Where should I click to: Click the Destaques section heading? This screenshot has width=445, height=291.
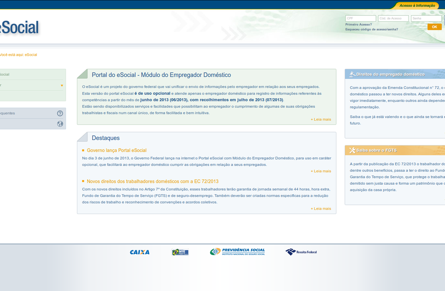(x=105, y=138)
